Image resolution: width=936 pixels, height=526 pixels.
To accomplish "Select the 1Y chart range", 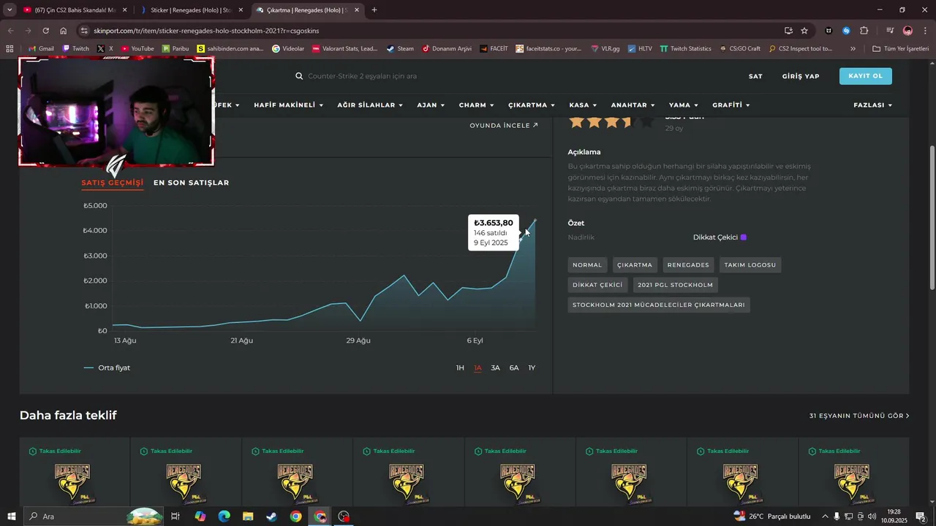I will (532, 367).
